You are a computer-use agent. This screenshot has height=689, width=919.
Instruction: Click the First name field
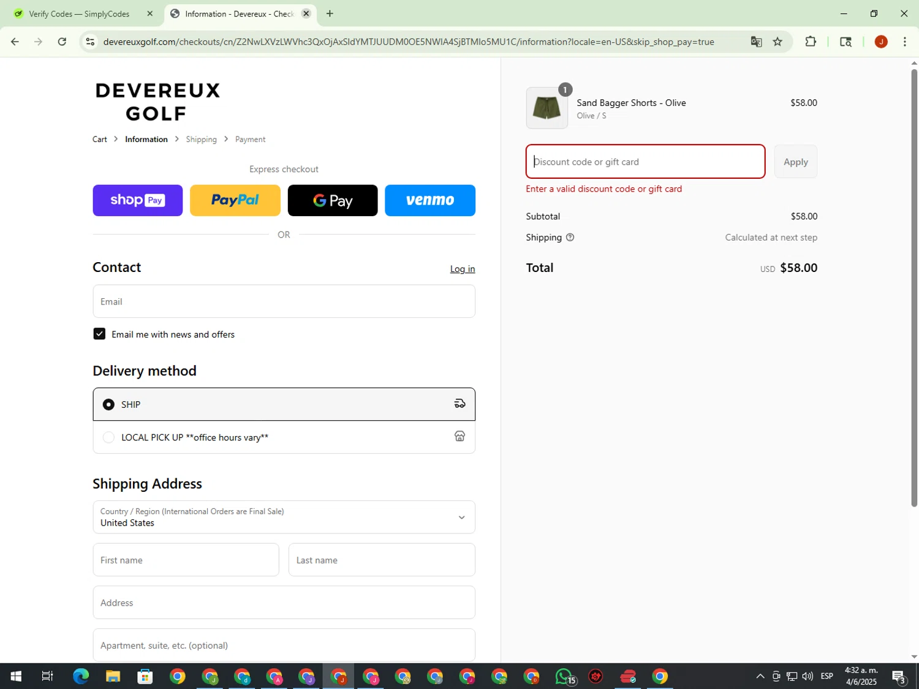(x=186, y=560)
